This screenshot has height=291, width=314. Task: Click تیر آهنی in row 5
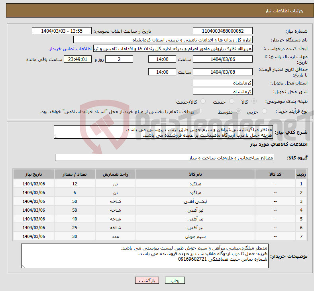pos(195,219)
